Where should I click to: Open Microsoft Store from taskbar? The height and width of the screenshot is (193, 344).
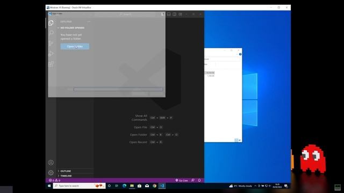(x=139, y=186)
